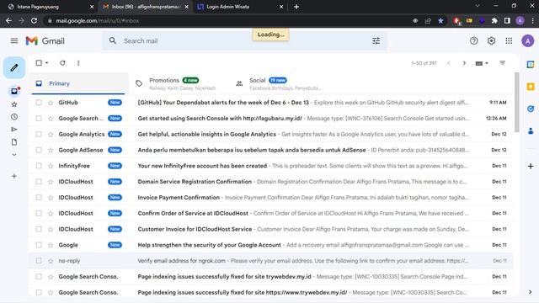This screenshot has height=303, width=539.
Task: Star the Help strengthen security Google email
Action: 51,245
